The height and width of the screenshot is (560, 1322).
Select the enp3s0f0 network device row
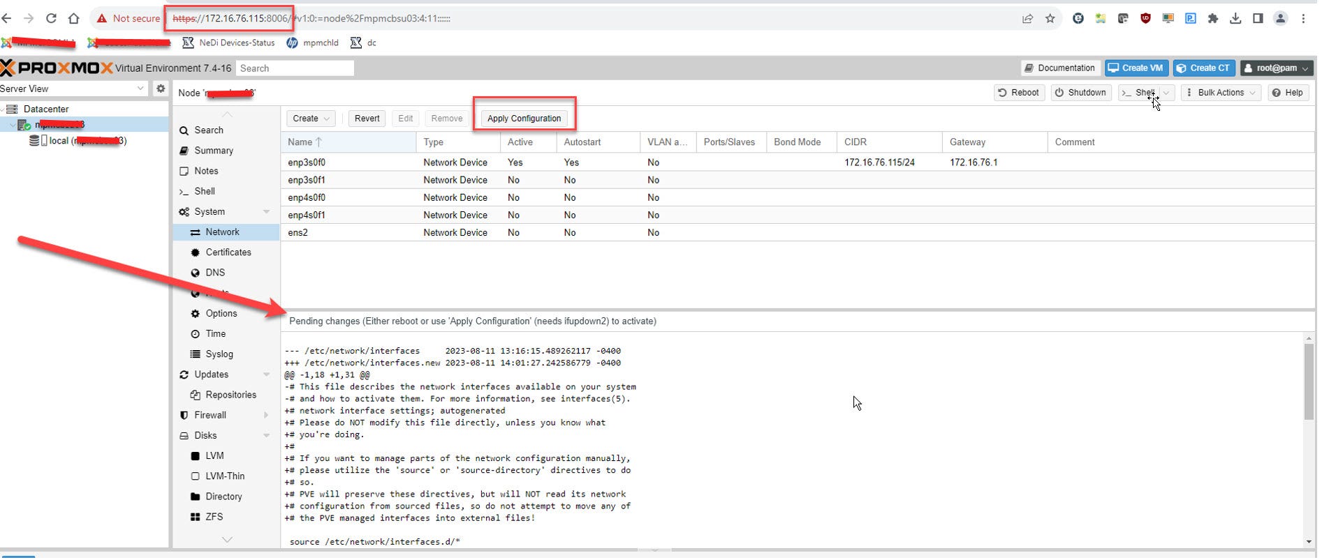pos(798,162)
